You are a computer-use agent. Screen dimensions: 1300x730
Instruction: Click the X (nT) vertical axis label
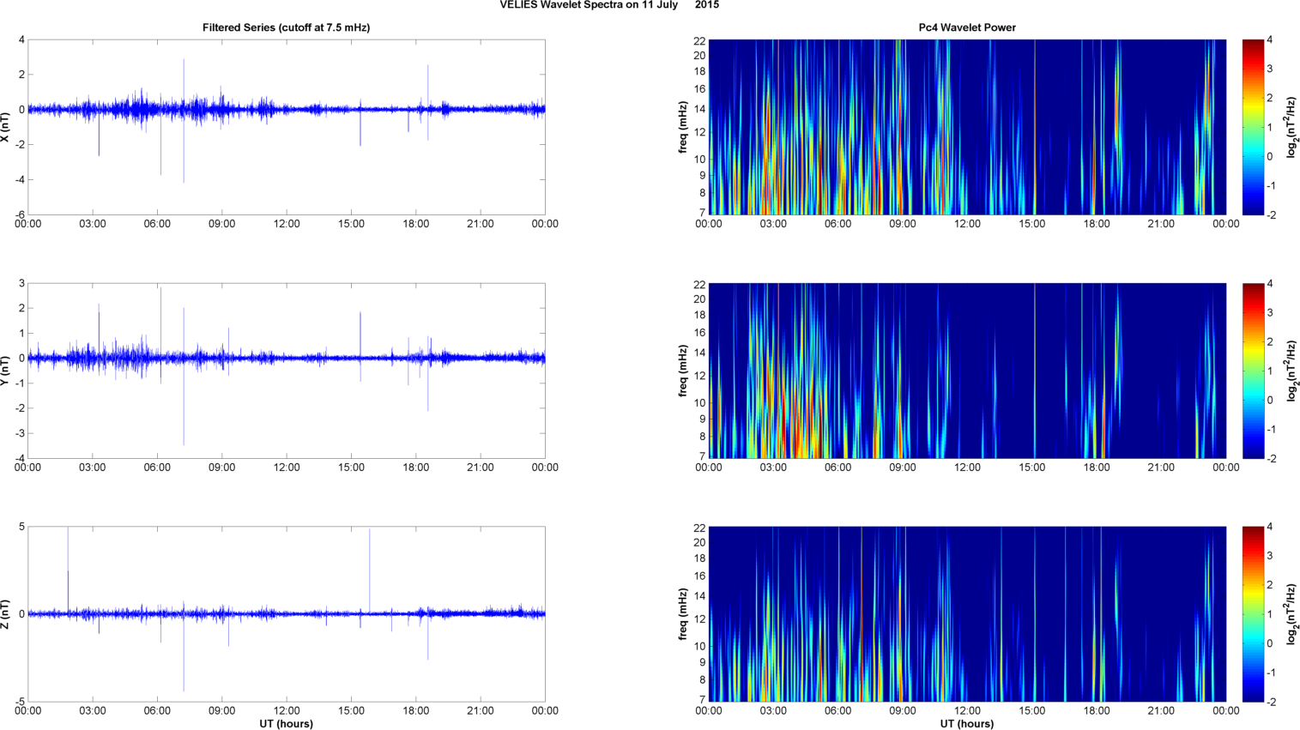[5, 127]
